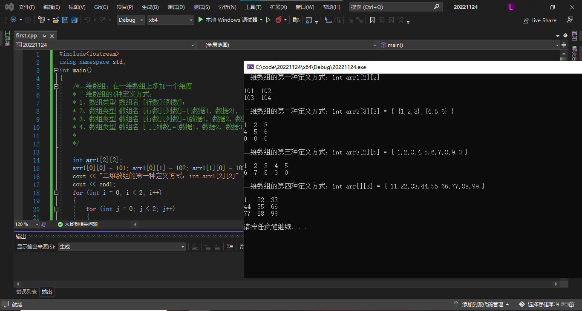This screenshot has width=582, height=311.
Task: Open the 文件(F) menu
Action: pos(27,7)
